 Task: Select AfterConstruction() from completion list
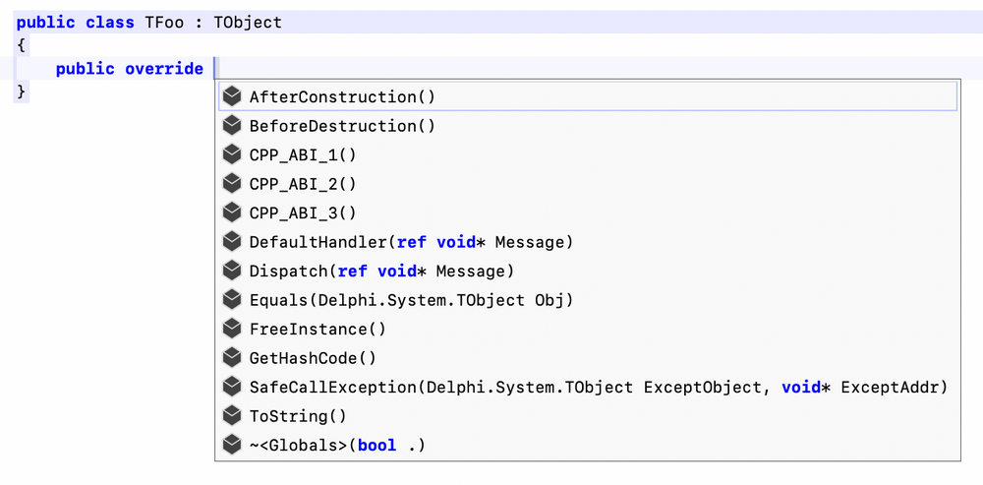click(x=342, y=97)
